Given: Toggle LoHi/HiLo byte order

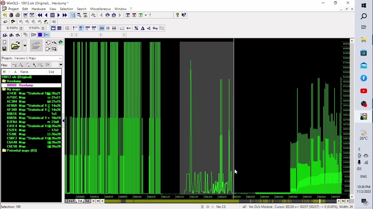Looking at the screenshot, I should coord(122,28).
